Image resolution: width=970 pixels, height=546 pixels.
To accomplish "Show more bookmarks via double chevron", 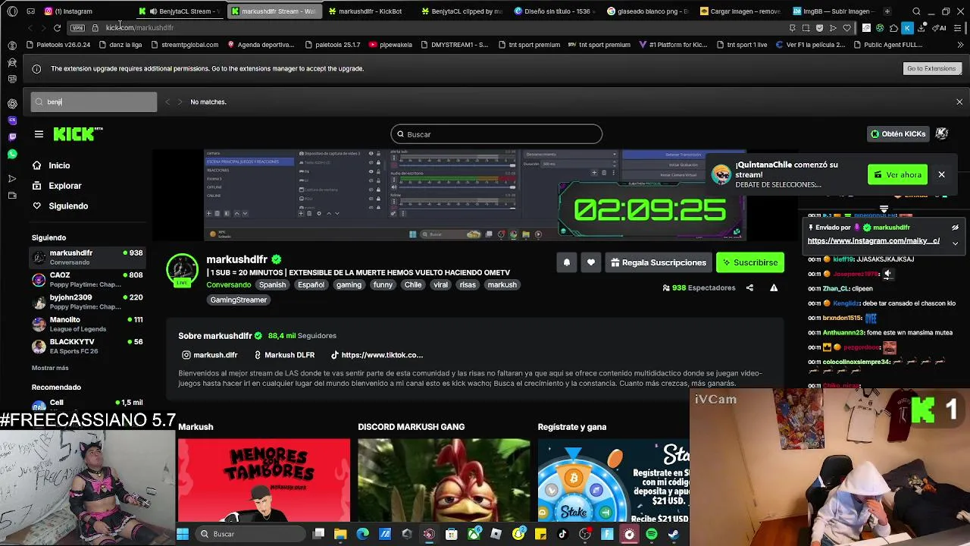I will (x=959, y=45).
